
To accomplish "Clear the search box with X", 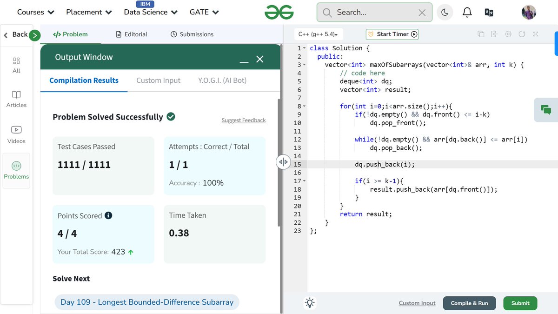I will click(x=422, y=13).
